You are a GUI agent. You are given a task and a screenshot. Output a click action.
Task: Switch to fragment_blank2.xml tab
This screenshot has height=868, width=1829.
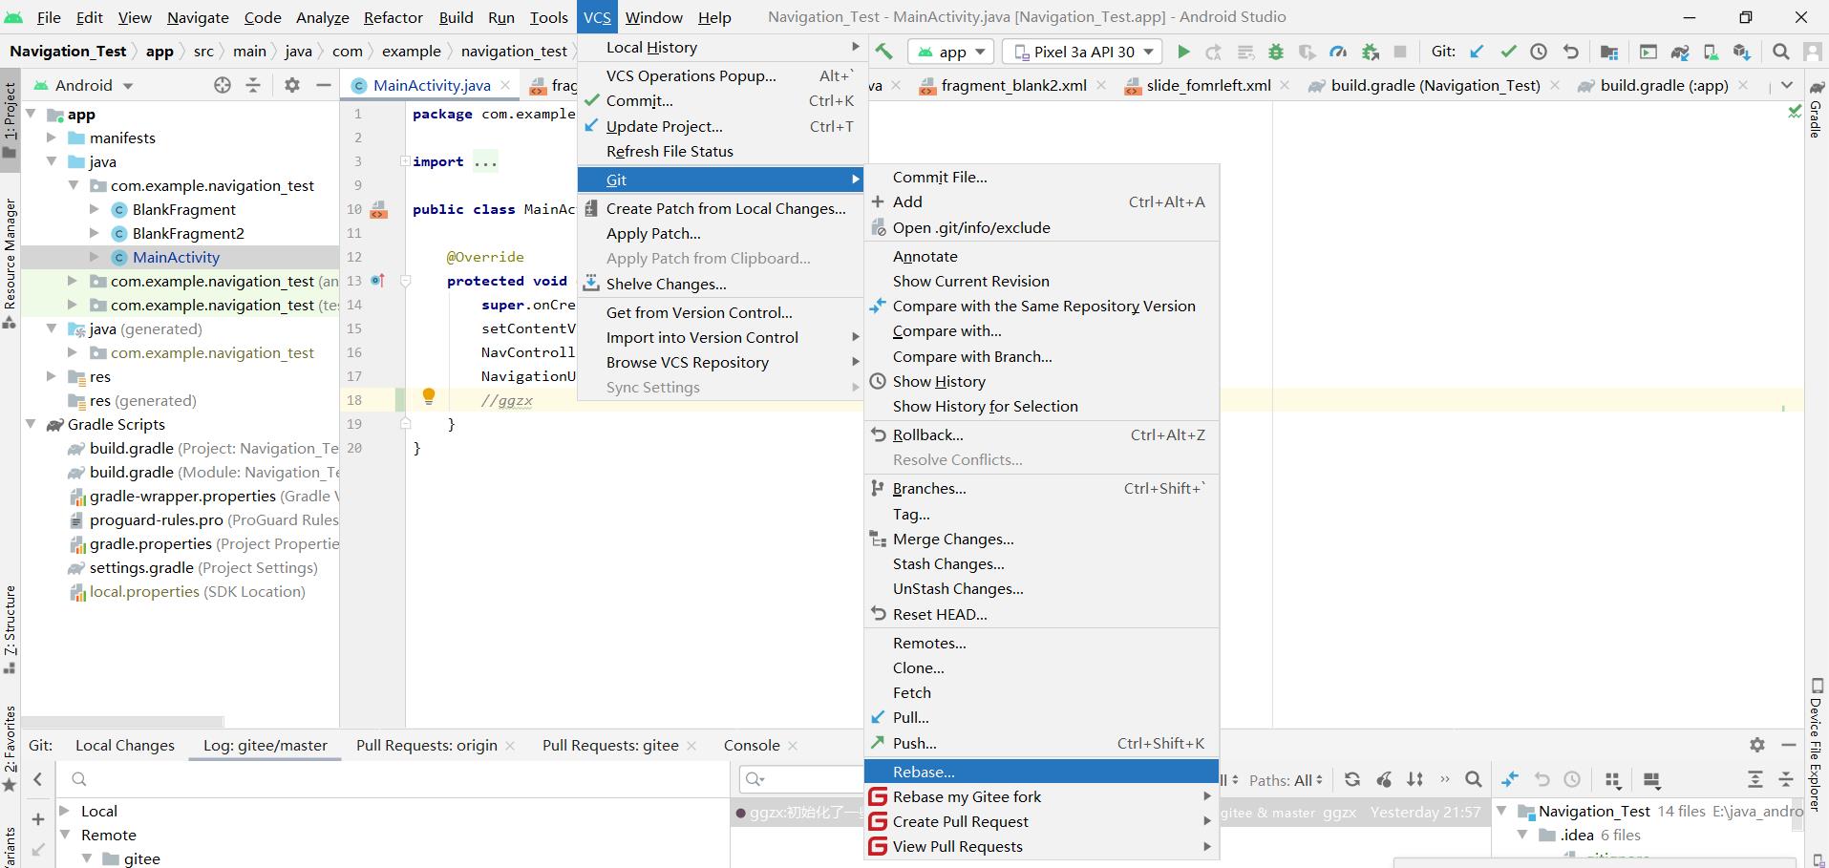tap(1013, 85)
